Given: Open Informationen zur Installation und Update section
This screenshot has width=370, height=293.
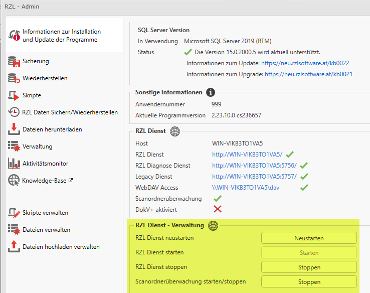Looking at the screenshot, I should [64, 35].
